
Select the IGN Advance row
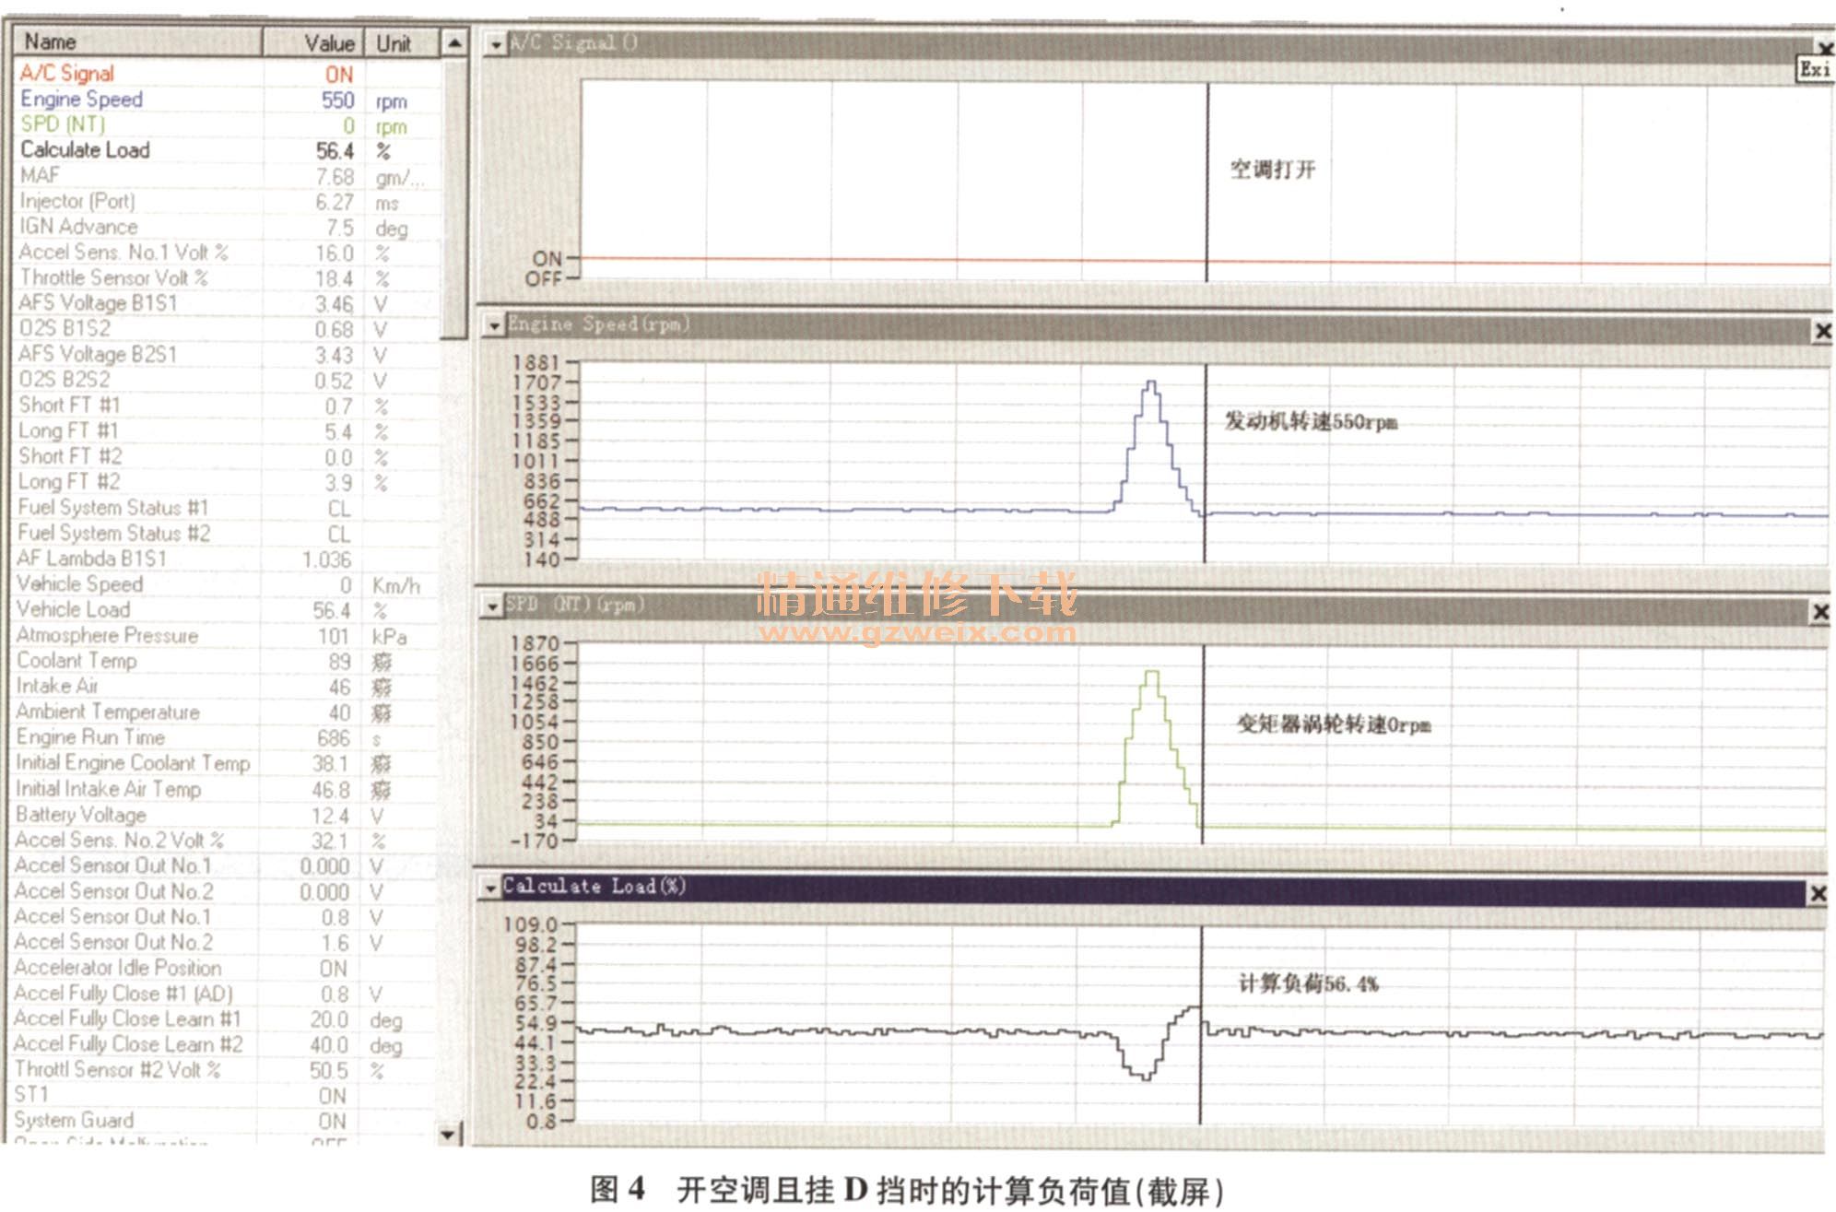(227, 227)
